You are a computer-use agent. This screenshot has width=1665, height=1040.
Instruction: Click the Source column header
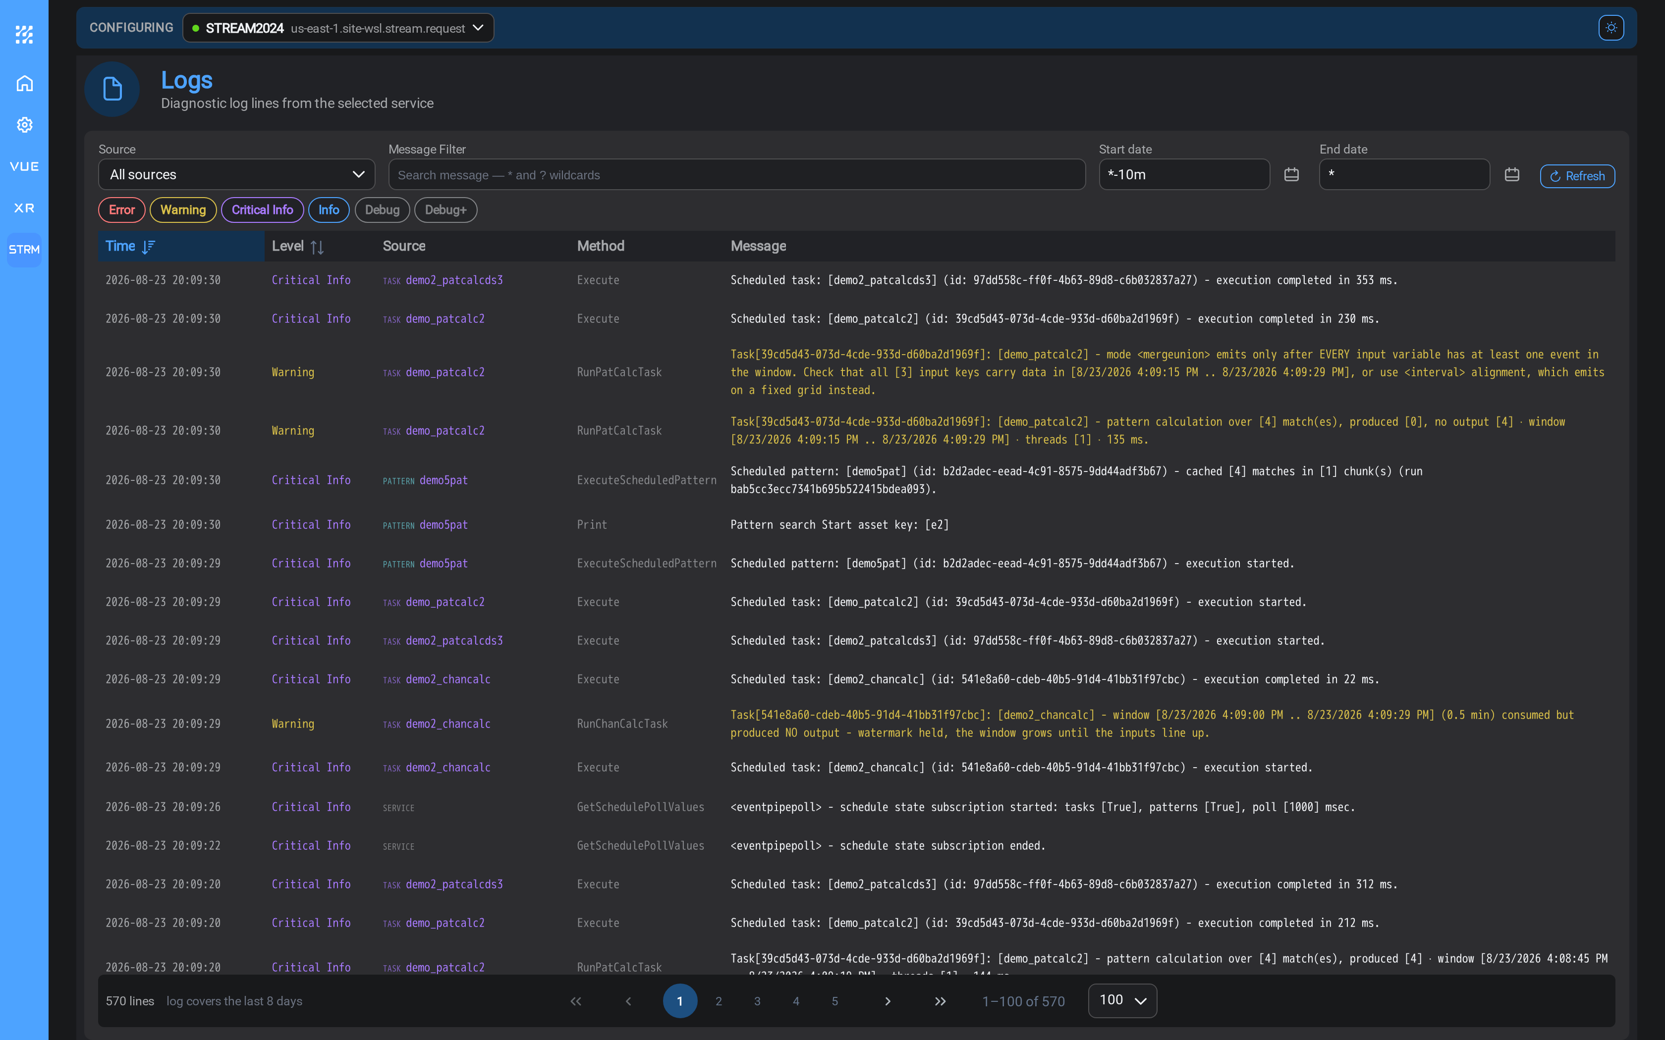pos(404,246)
